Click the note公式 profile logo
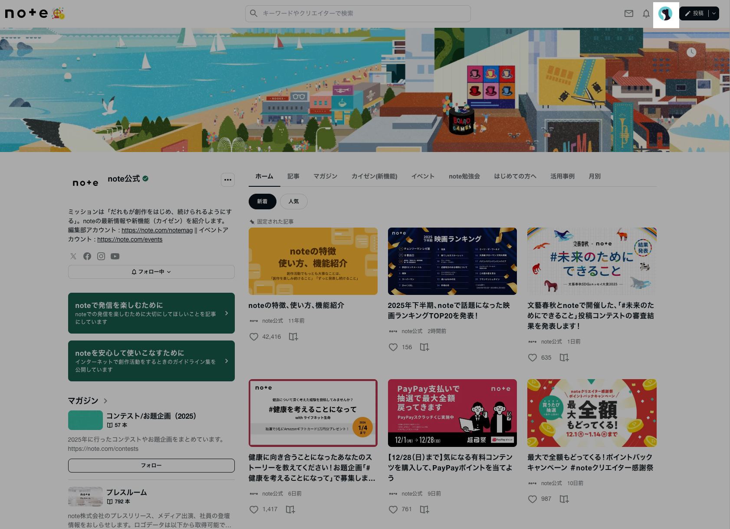The width and height of the screenshot is (730, 529). tap(85, 183)
